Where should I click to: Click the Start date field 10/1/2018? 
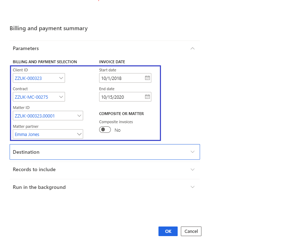(x=123, y=78)
